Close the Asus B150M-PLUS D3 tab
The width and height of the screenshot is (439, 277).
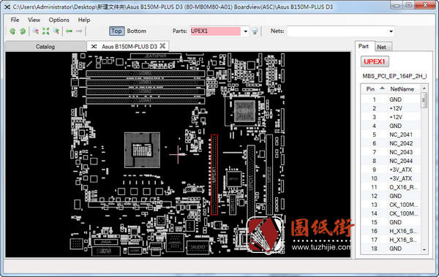tap(162, 46)
